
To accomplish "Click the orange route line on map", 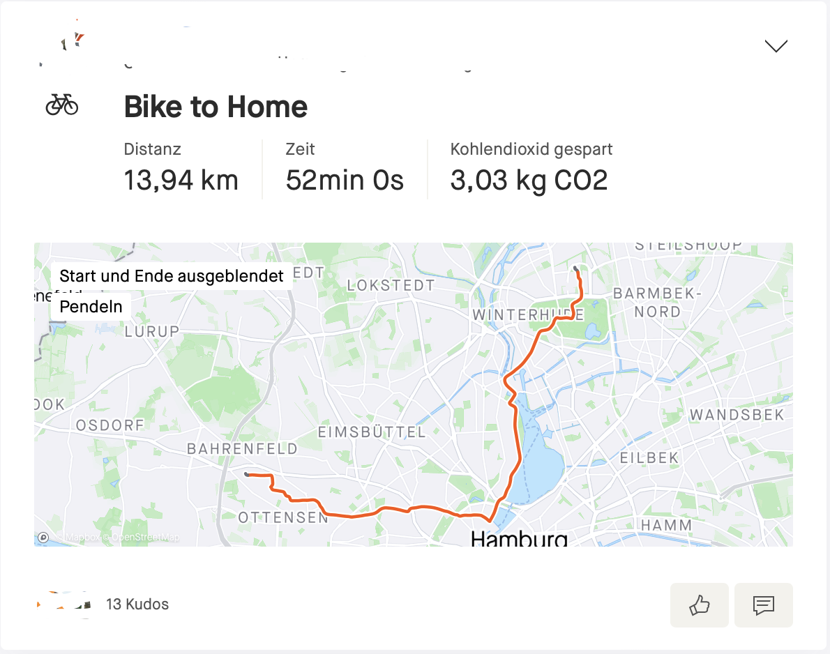I will pos(515,432).
